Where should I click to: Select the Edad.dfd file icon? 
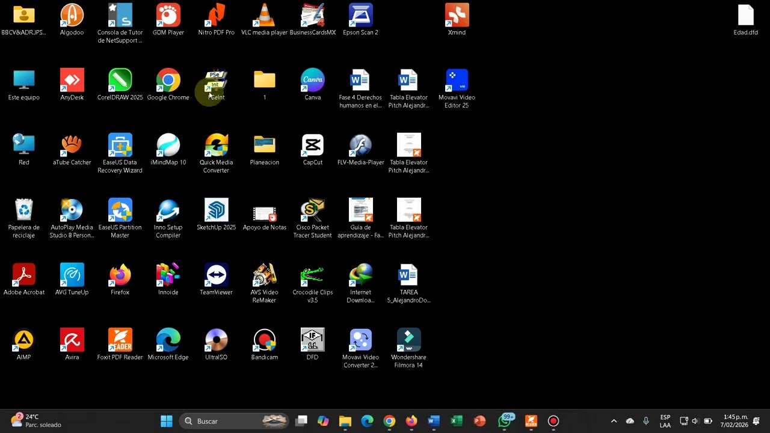[x=745, y=15]
